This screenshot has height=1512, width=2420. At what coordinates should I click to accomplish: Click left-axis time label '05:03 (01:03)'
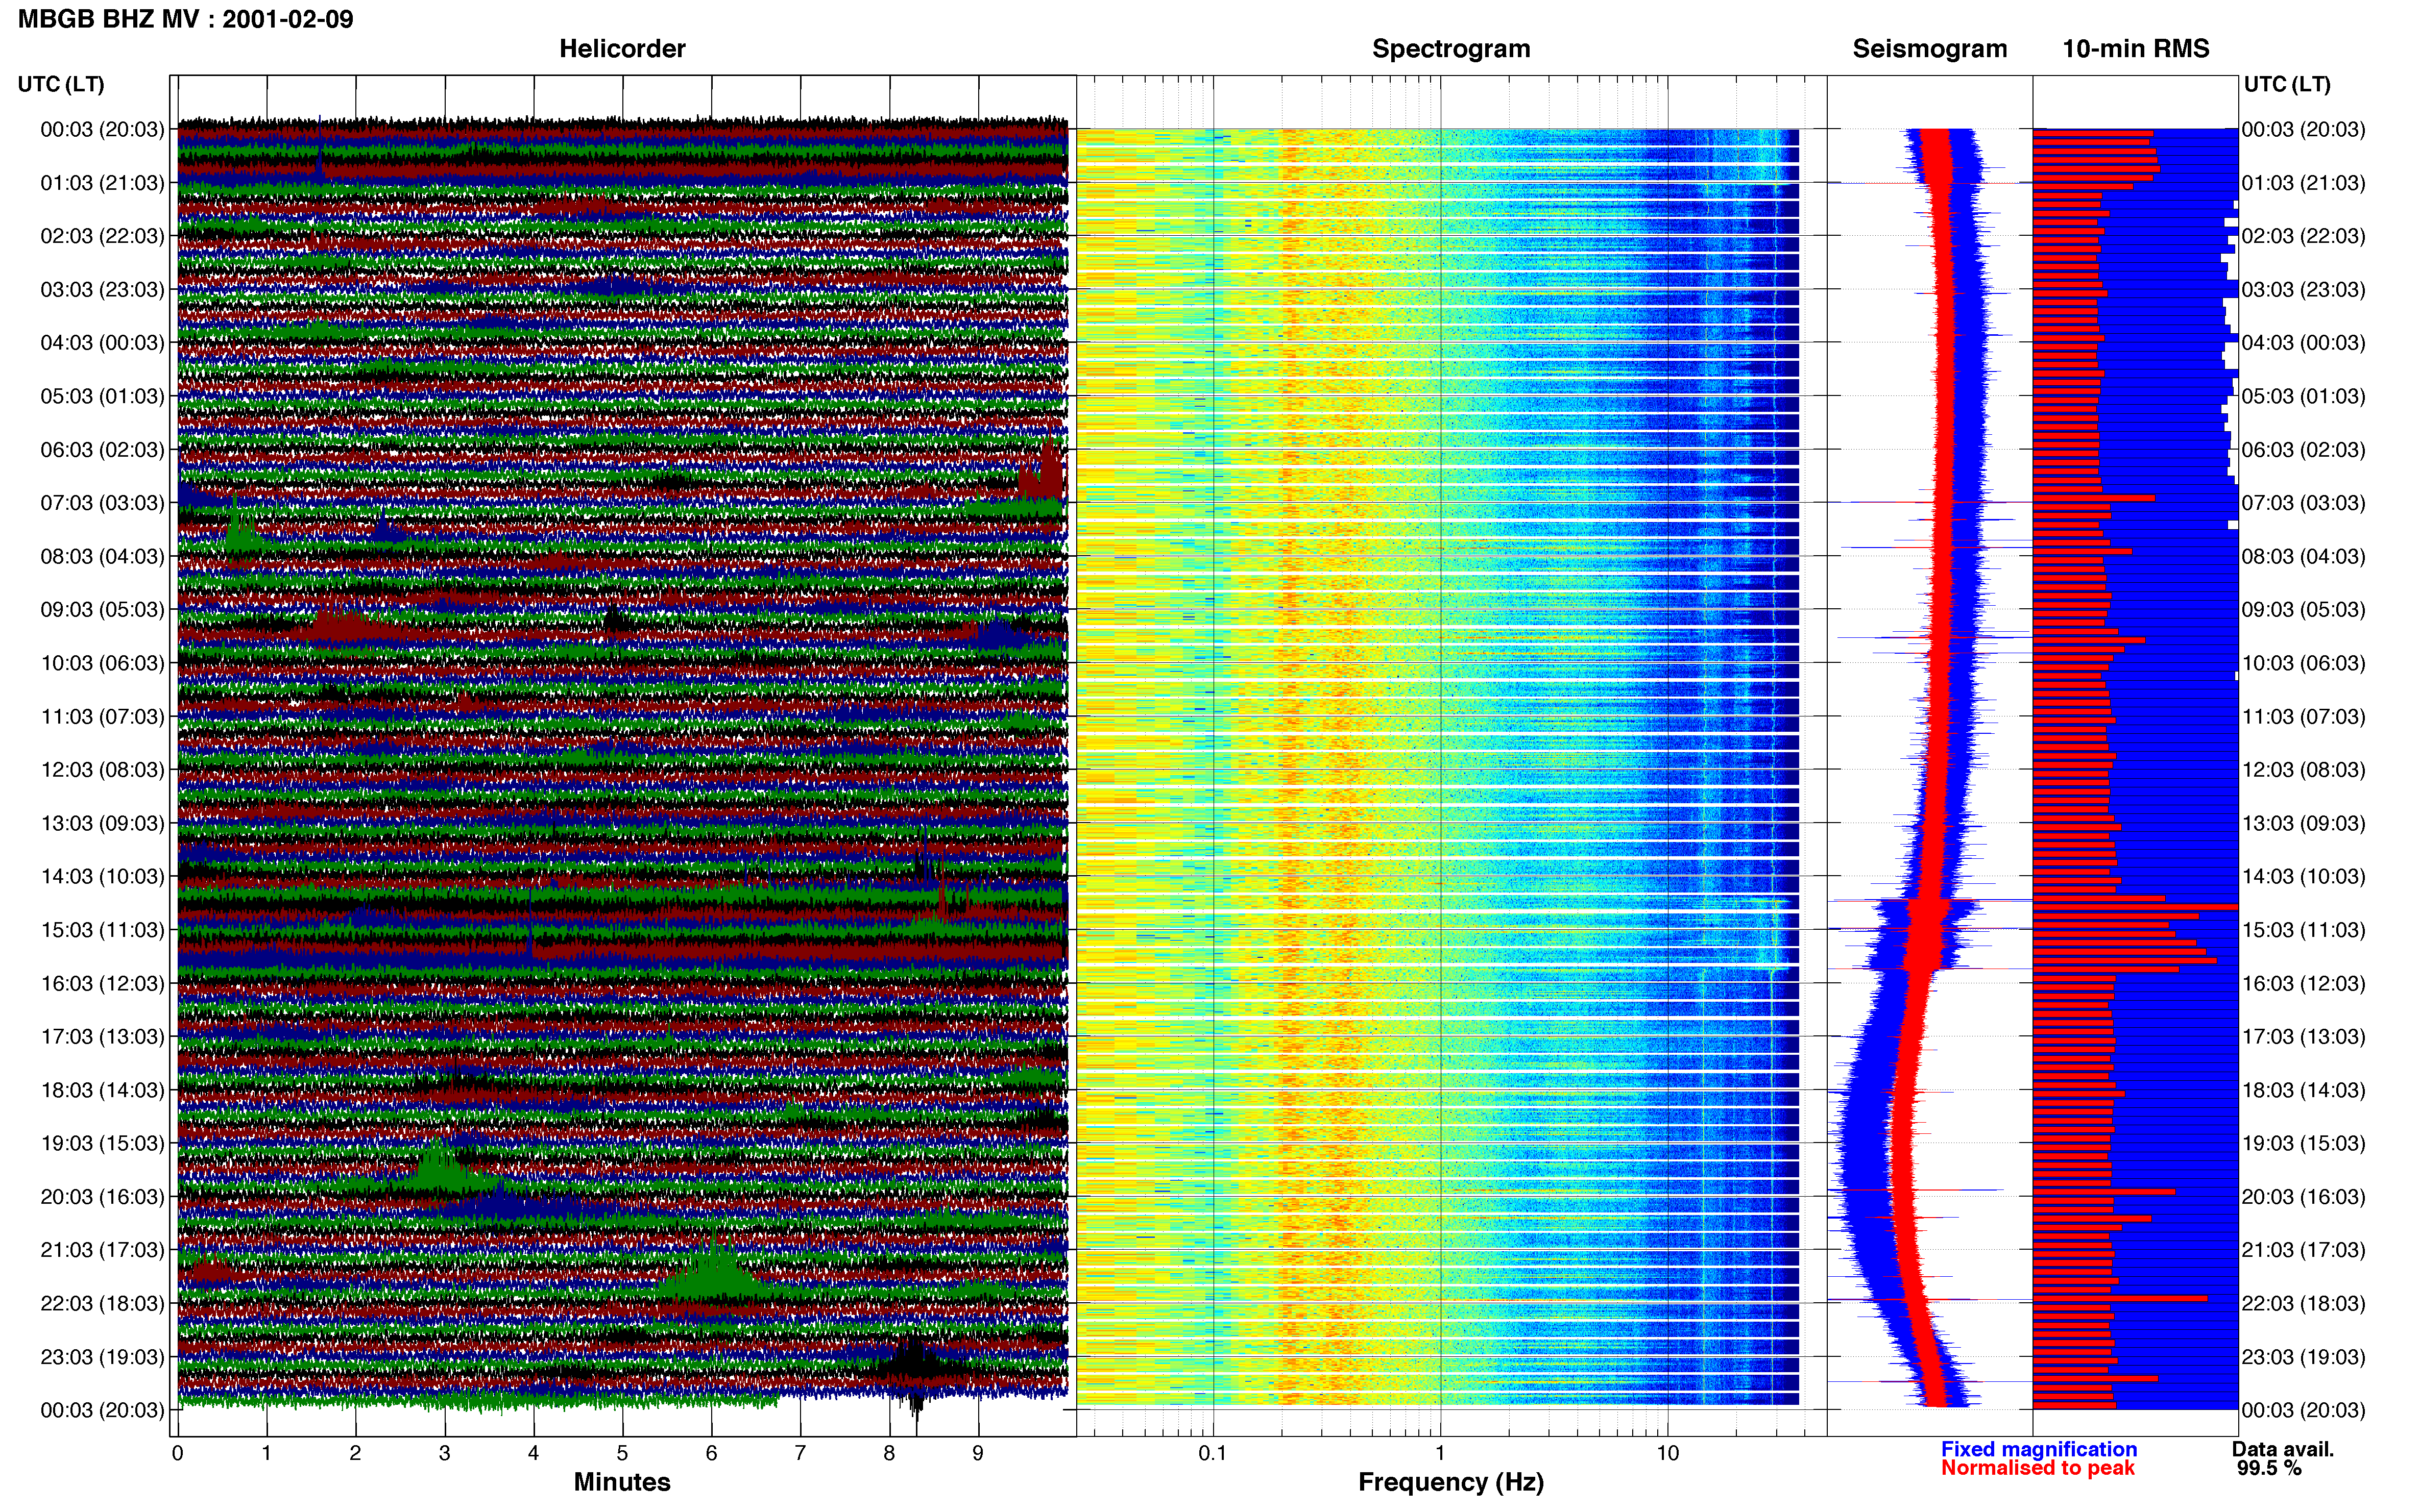coord(102,396)
